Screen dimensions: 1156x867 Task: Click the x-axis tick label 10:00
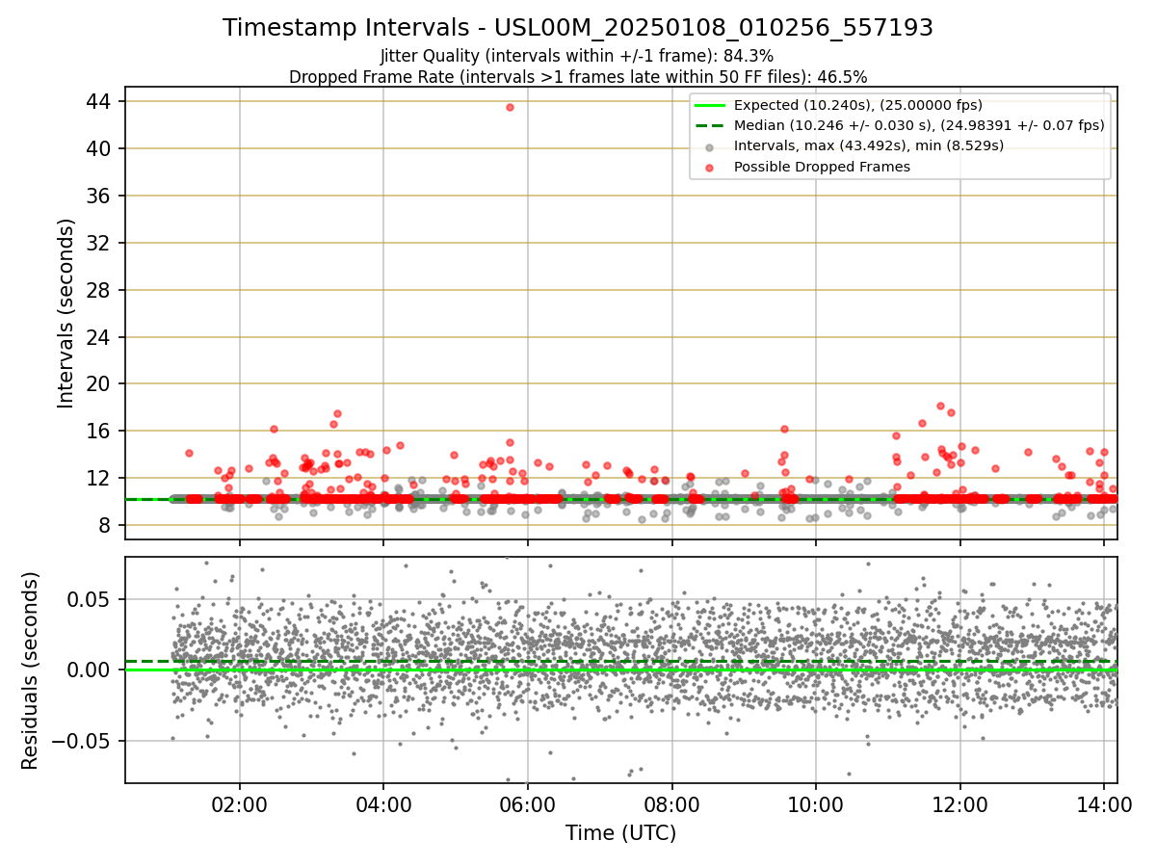coord(816,803)
